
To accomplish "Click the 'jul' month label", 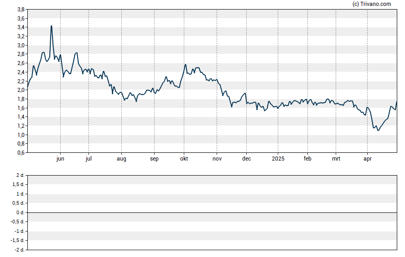I will [x=88, y=159].
